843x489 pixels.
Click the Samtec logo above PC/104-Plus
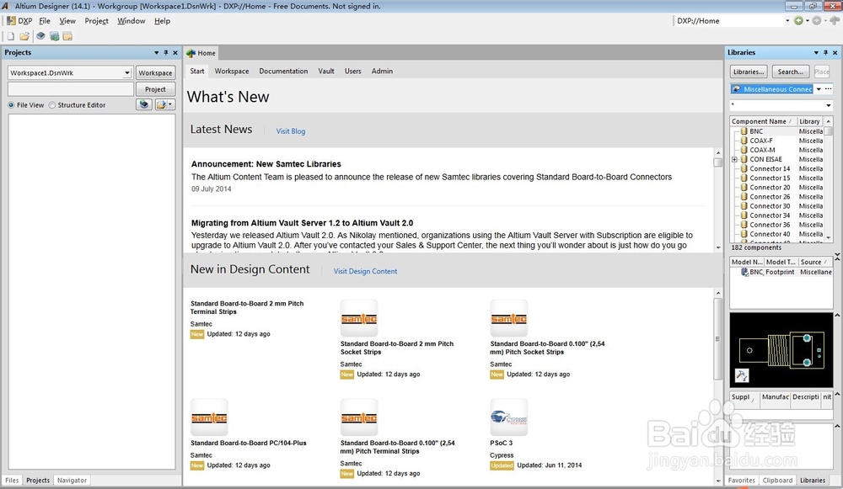pyautogui.click(x=209, y=417)
